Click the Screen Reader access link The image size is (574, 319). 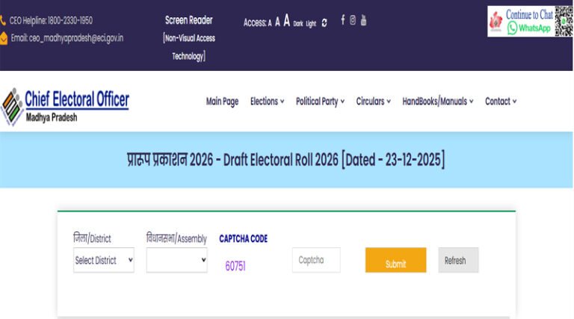188,20
